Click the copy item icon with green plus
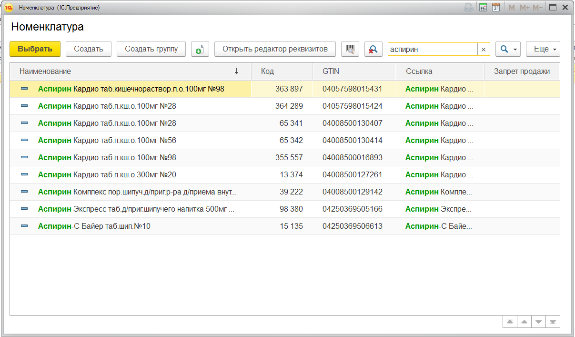575x337 pixels. tap(200, 49)
